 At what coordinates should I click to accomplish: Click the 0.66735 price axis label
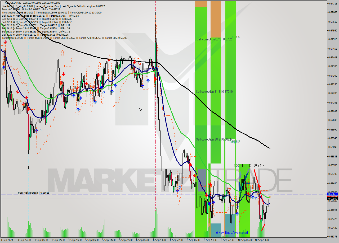[x=333, y=174]
